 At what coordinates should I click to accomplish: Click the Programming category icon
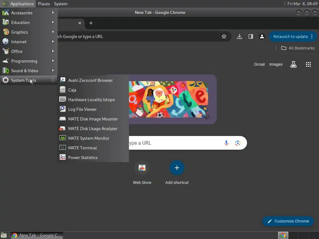[6, 61]
